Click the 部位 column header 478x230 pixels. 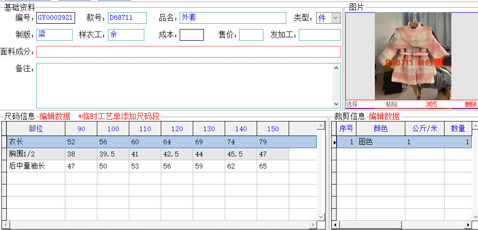click(x=36, y=128)
